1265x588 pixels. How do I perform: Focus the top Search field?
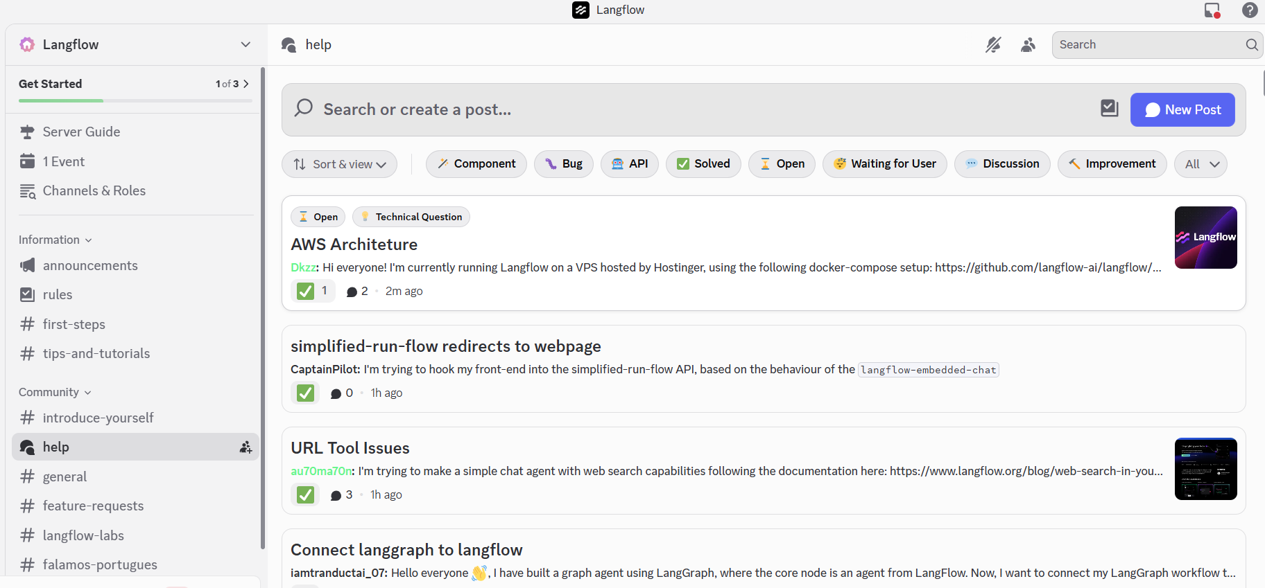[x=1157, y=44]
